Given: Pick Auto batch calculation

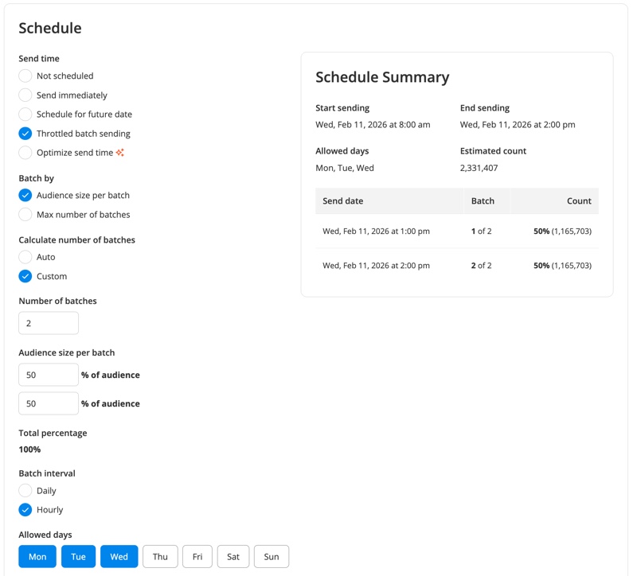Looking at the screenshot, I should (25, 257).
